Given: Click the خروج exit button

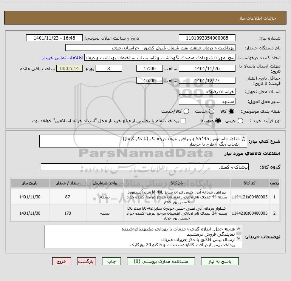Looking at the screenshot, I should point(62,261).
